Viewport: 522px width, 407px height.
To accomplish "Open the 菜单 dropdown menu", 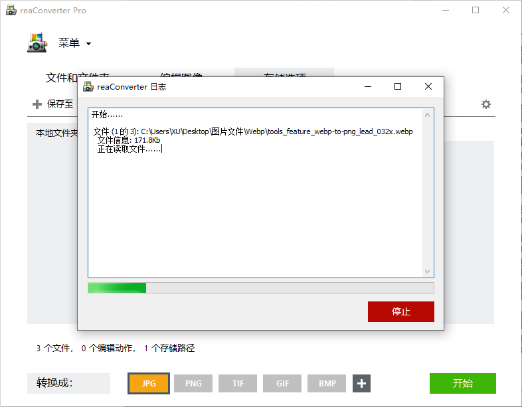I will [x=74, y=43].
